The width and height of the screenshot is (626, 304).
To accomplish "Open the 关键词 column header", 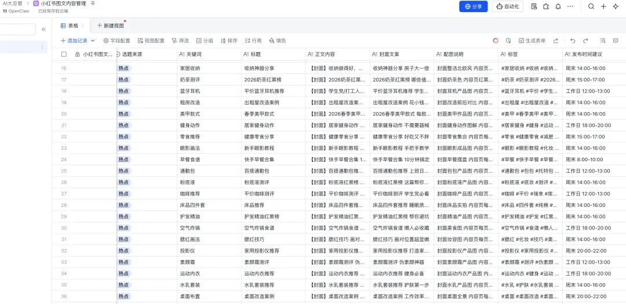I will pos(209,54).
